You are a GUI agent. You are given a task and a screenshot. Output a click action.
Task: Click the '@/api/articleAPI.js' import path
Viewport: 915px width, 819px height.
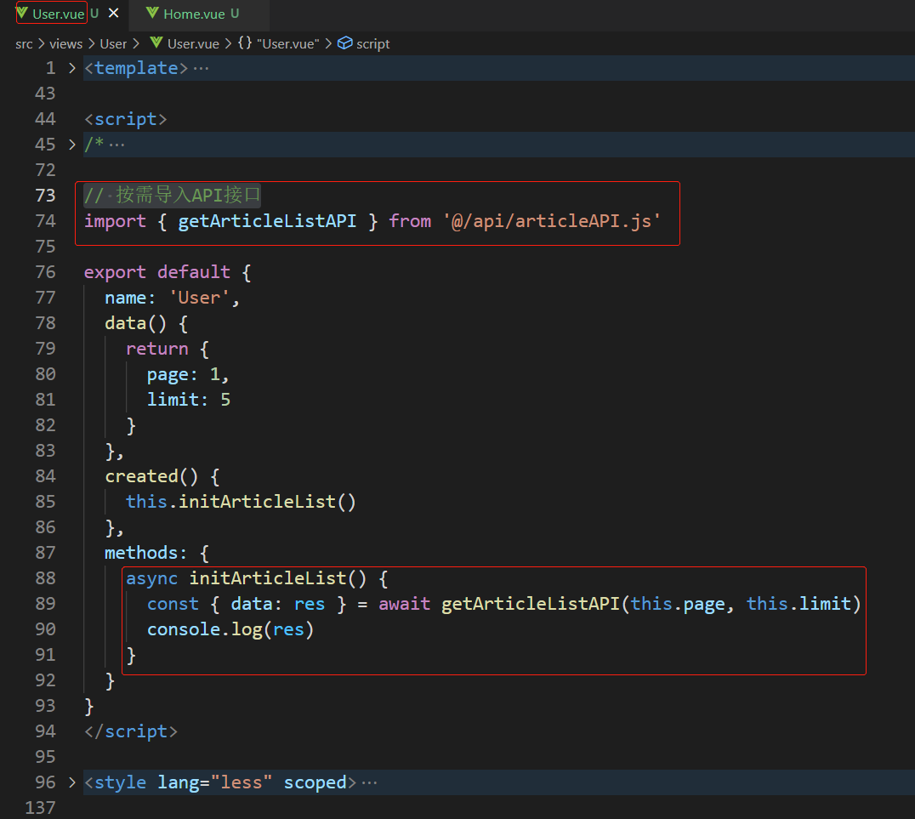click(551, 220)
